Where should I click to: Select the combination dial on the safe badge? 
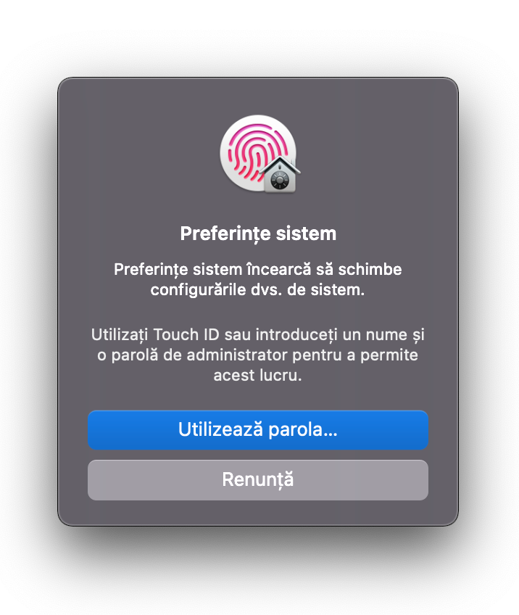[280, 181]
